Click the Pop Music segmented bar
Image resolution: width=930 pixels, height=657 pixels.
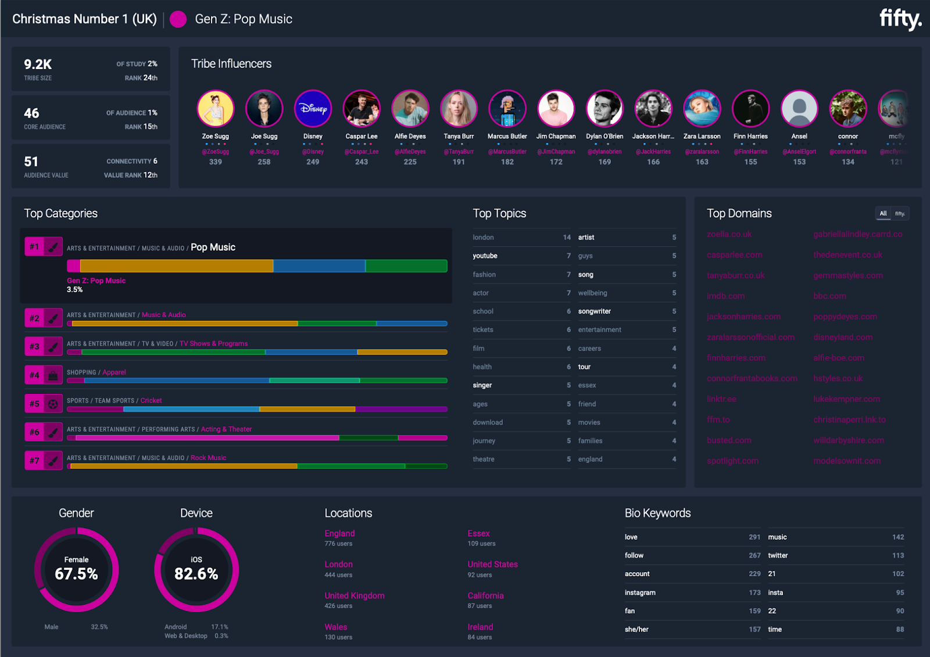click(257, 266)
